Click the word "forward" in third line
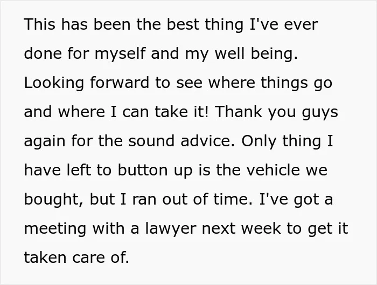This screenshot has width=377, height=285. click(120, 83)
